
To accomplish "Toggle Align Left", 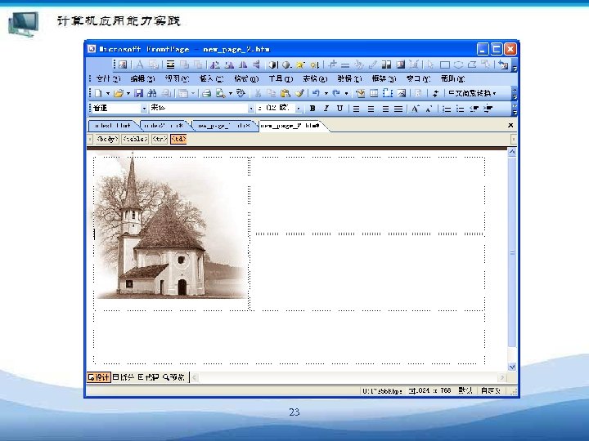I will coord(356,109).
